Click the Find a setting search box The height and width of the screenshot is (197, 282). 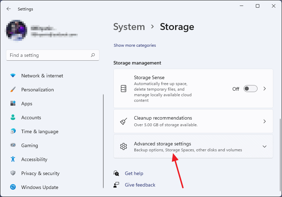click(x=49, y=55)
